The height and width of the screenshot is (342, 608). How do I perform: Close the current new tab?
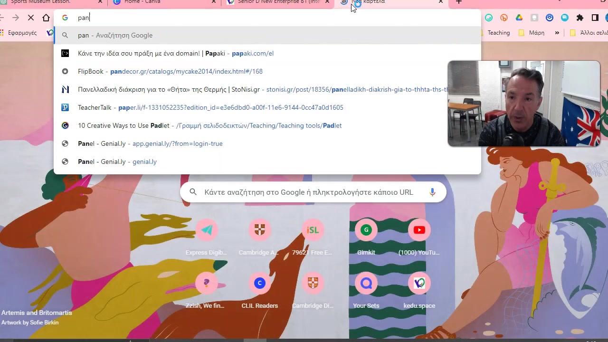(441, 2)
